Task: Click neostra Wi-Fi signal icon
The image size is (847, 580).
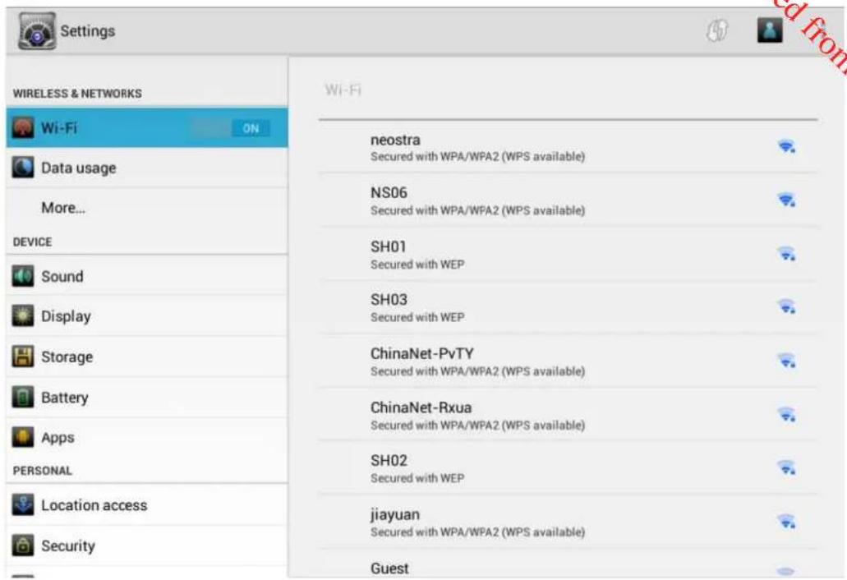Action: (786, 146)
